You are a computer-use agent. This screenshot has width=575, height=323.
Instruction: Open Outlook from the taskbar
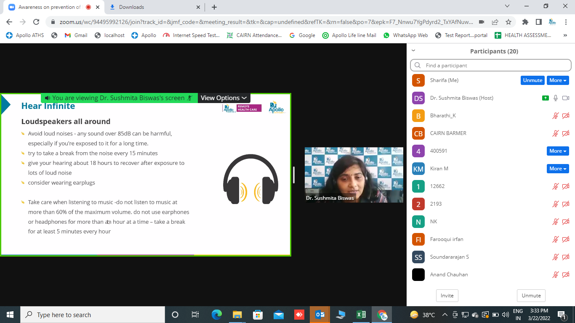pos(320,315)
